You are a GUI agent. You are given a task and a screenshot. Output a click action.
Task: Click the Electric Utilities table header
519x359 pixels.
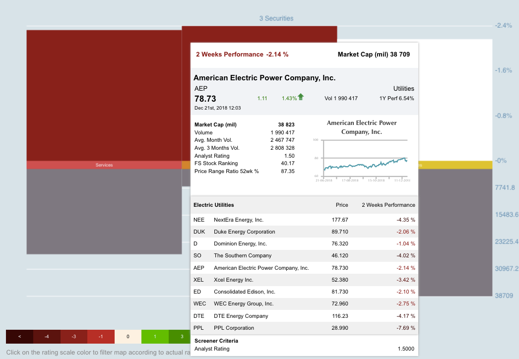coord(214,205)
